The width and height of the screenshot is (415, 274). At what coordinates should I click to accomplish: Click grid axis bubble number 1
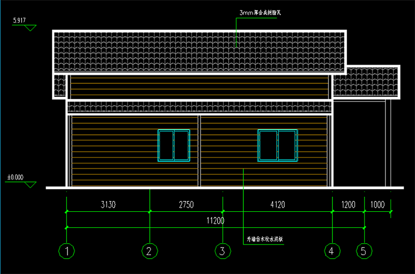tap(67, 252)
